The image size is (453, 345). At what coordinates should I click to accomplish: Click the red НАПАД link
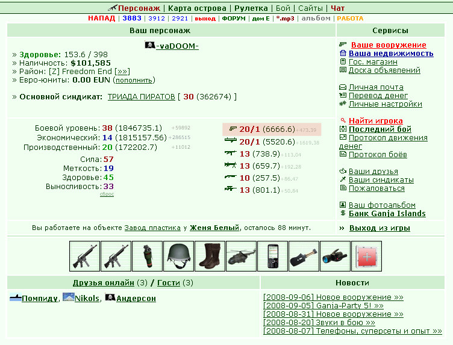(101, 18)
